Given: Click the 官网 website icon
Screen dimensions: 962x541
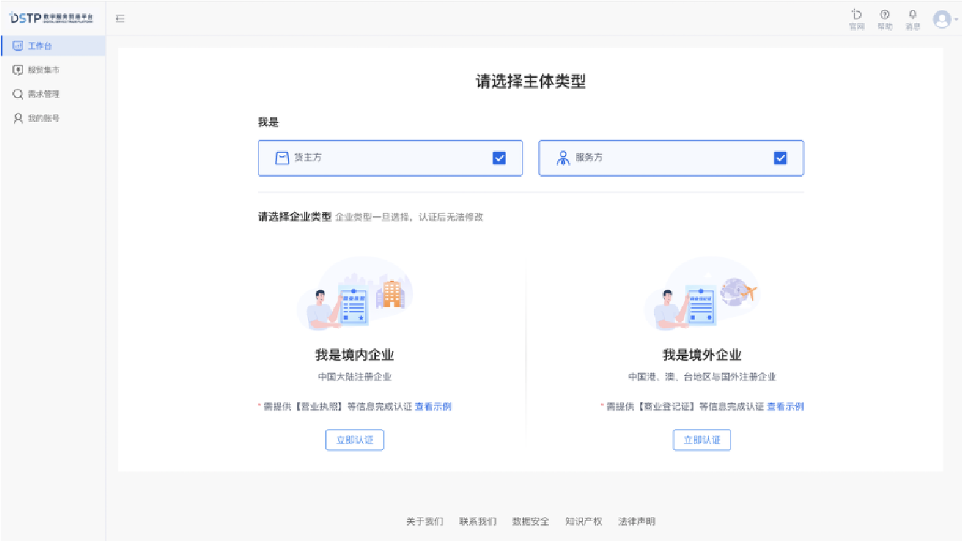Looking at the screenshot, I should [x=856, y=17].
